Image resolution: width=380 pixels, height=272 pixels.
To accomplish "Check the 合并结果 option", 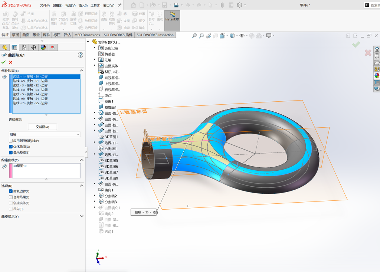I will 11,197.
